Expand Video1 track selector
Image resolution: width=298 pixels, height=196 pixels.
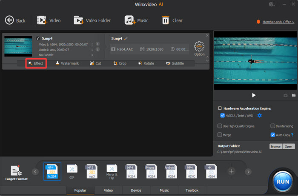[92, 44]
